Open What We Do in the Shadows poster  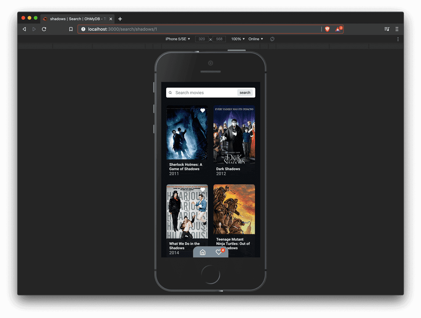pos(187,212)
